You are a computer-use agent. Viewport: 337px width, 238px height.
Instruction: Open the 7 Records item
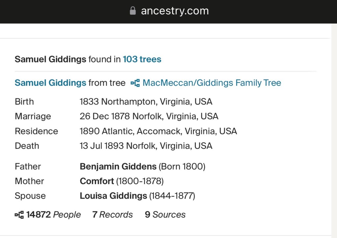[x=112, y=215]
